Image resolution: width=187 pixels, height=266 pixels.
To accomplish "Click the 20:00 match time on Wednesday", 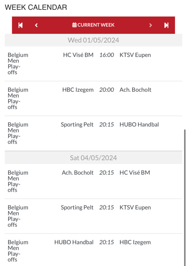I will [x=107, y=90].
